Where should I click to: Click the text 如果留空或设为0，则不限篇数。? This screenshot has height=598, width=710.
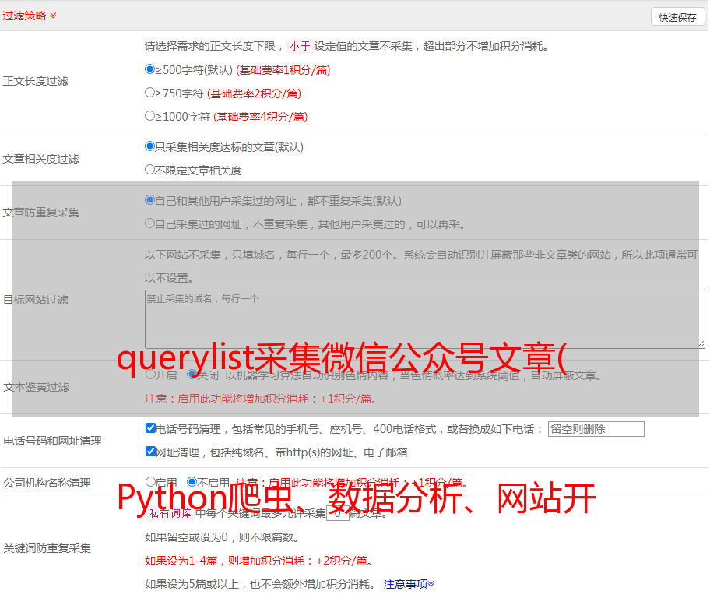tap(223, 537)
